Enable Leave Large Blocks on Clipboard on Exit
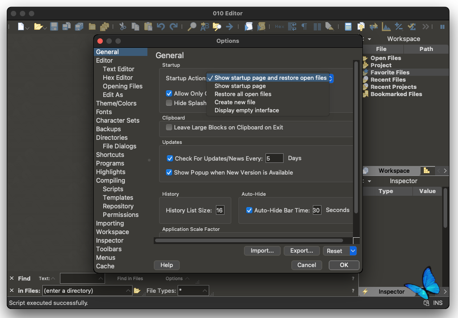The image size is (458, 318). click(169, 128)
